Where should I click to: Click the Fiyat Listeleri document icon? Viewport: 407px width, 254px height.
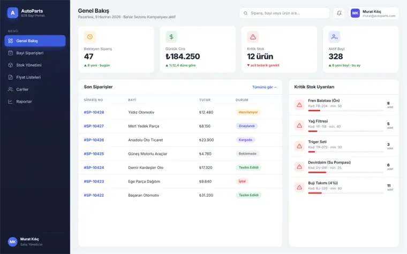(10, 77)
